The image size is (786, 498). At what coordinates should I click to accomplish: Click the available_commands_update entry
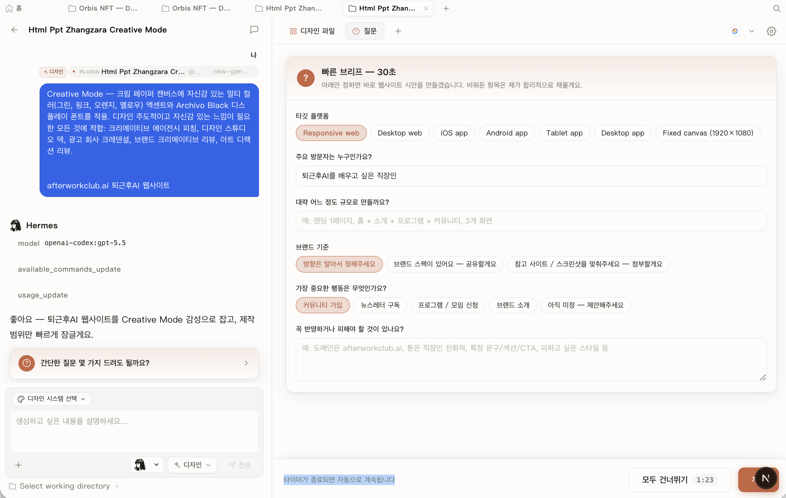pos(69,269)
